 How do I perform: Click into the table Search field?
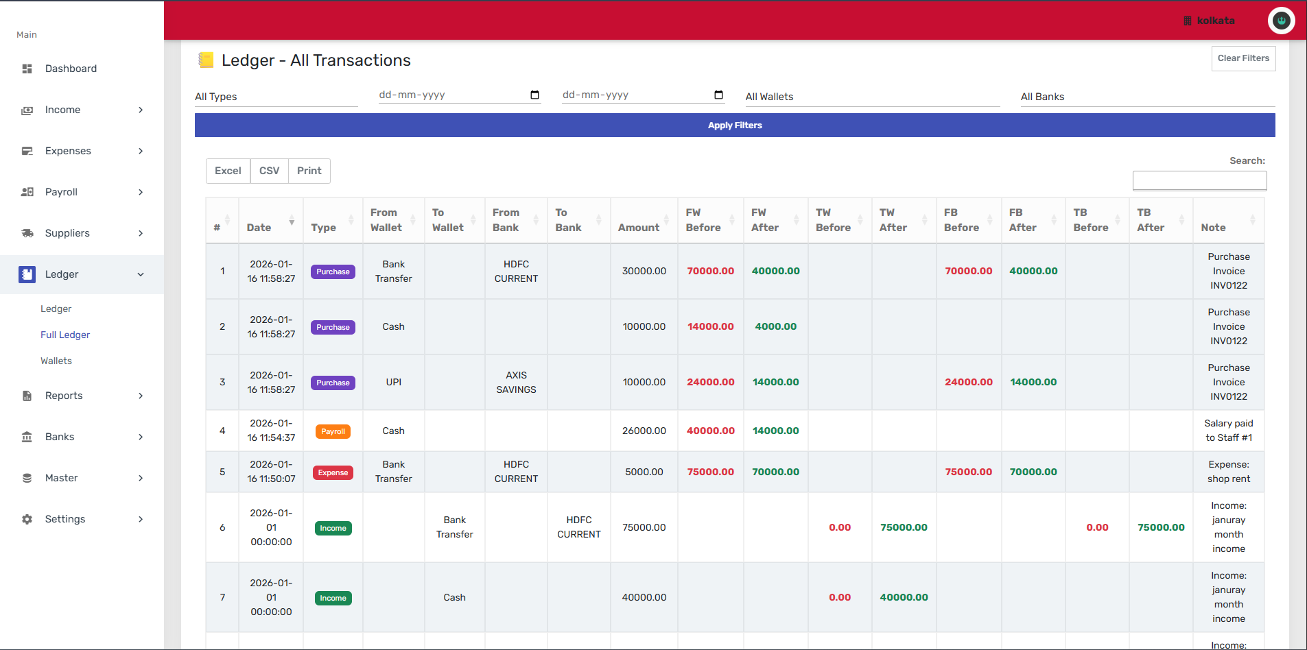(1199, 180)
